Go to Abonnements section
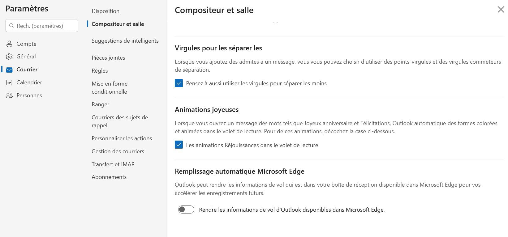This screenshot has height=237, width=508. (x=109, y=177)
